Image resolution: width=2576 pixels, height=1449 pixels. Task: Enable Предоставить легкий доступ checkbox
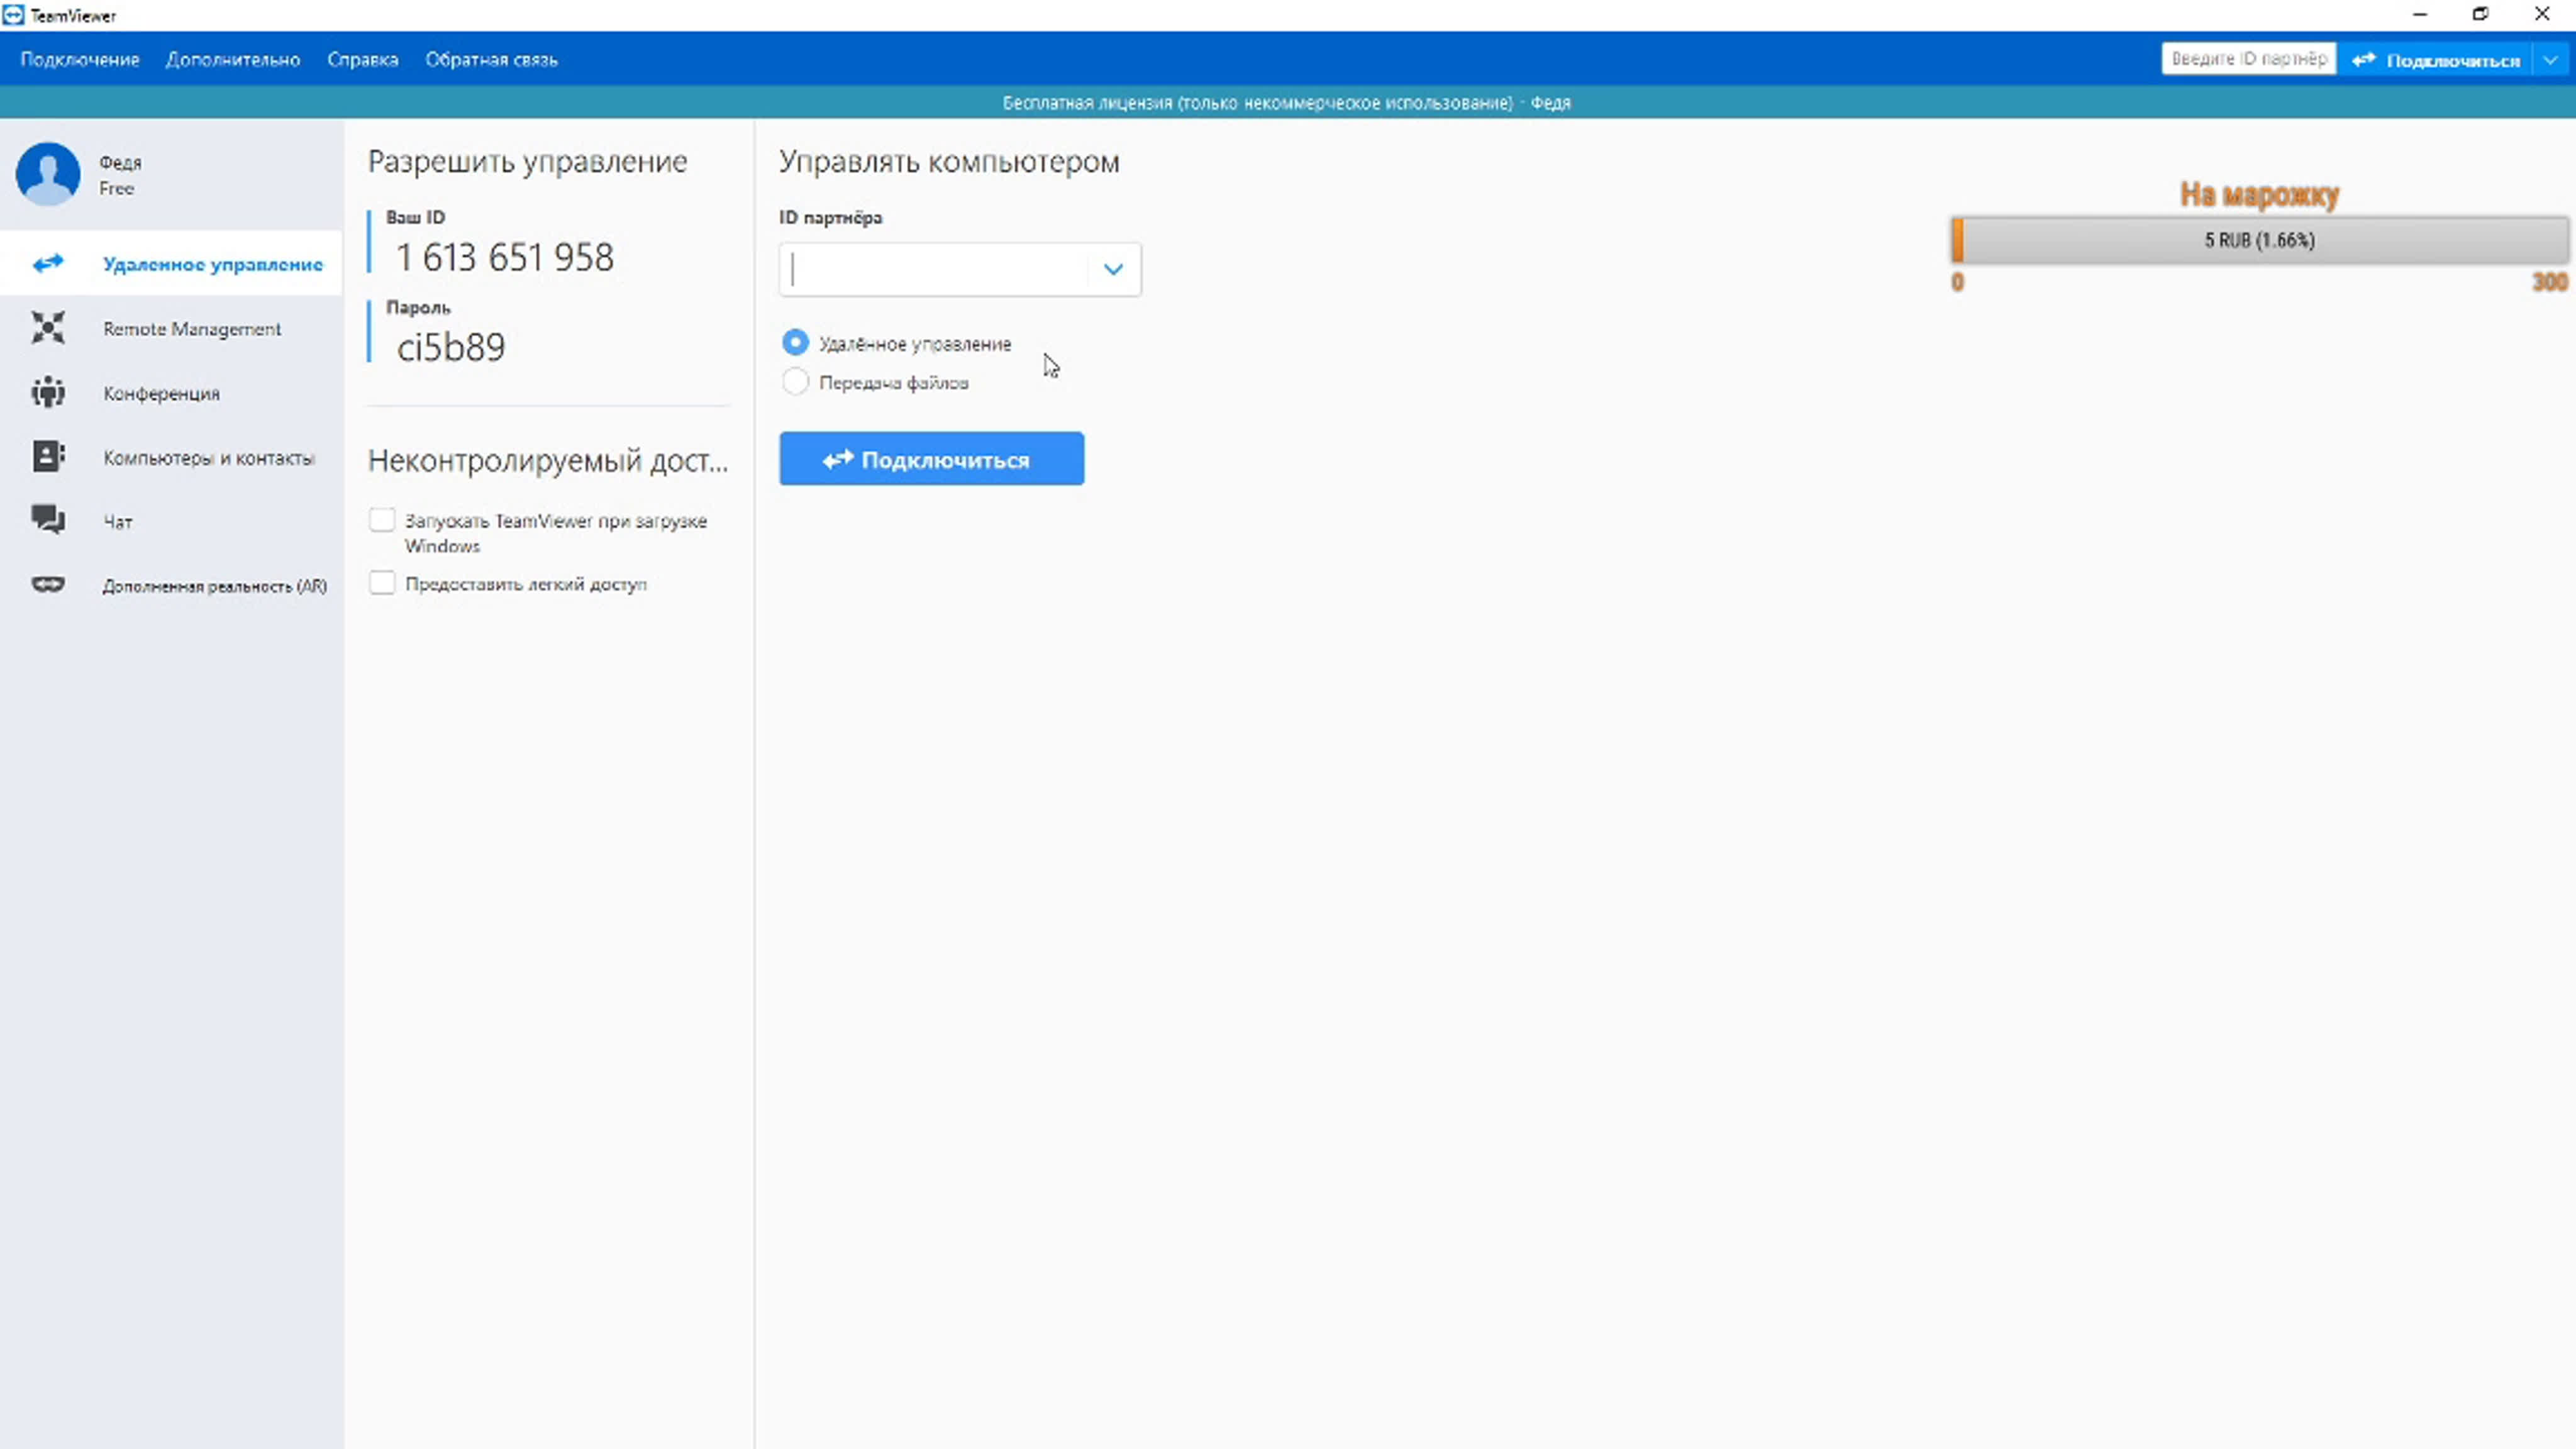point(382,583)
